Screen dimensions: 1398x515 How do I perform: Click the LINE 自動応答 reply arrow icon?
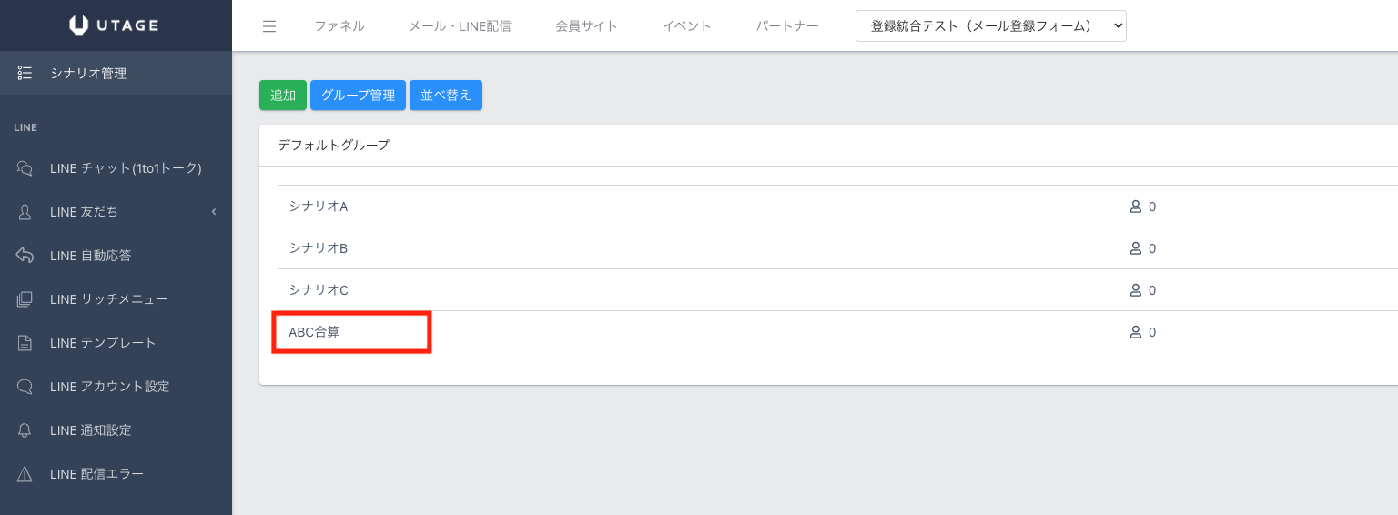pyautogui.click(x=25, y=256)
